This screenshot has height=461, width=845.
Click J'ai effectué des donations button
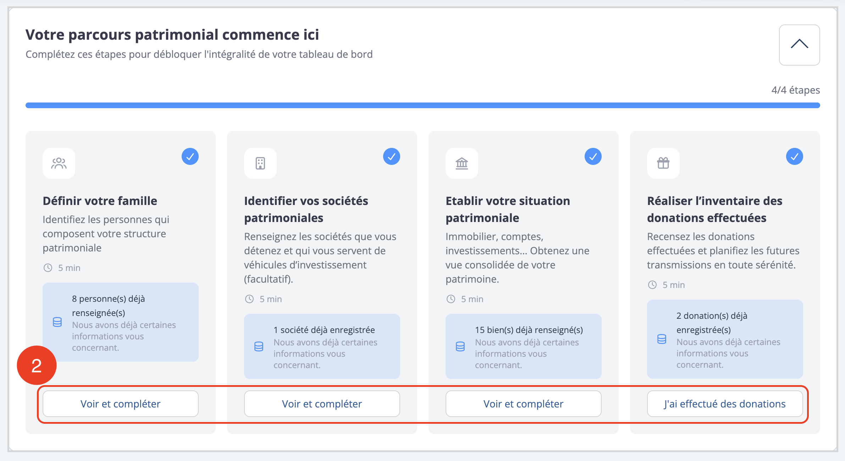click(725, 404)
